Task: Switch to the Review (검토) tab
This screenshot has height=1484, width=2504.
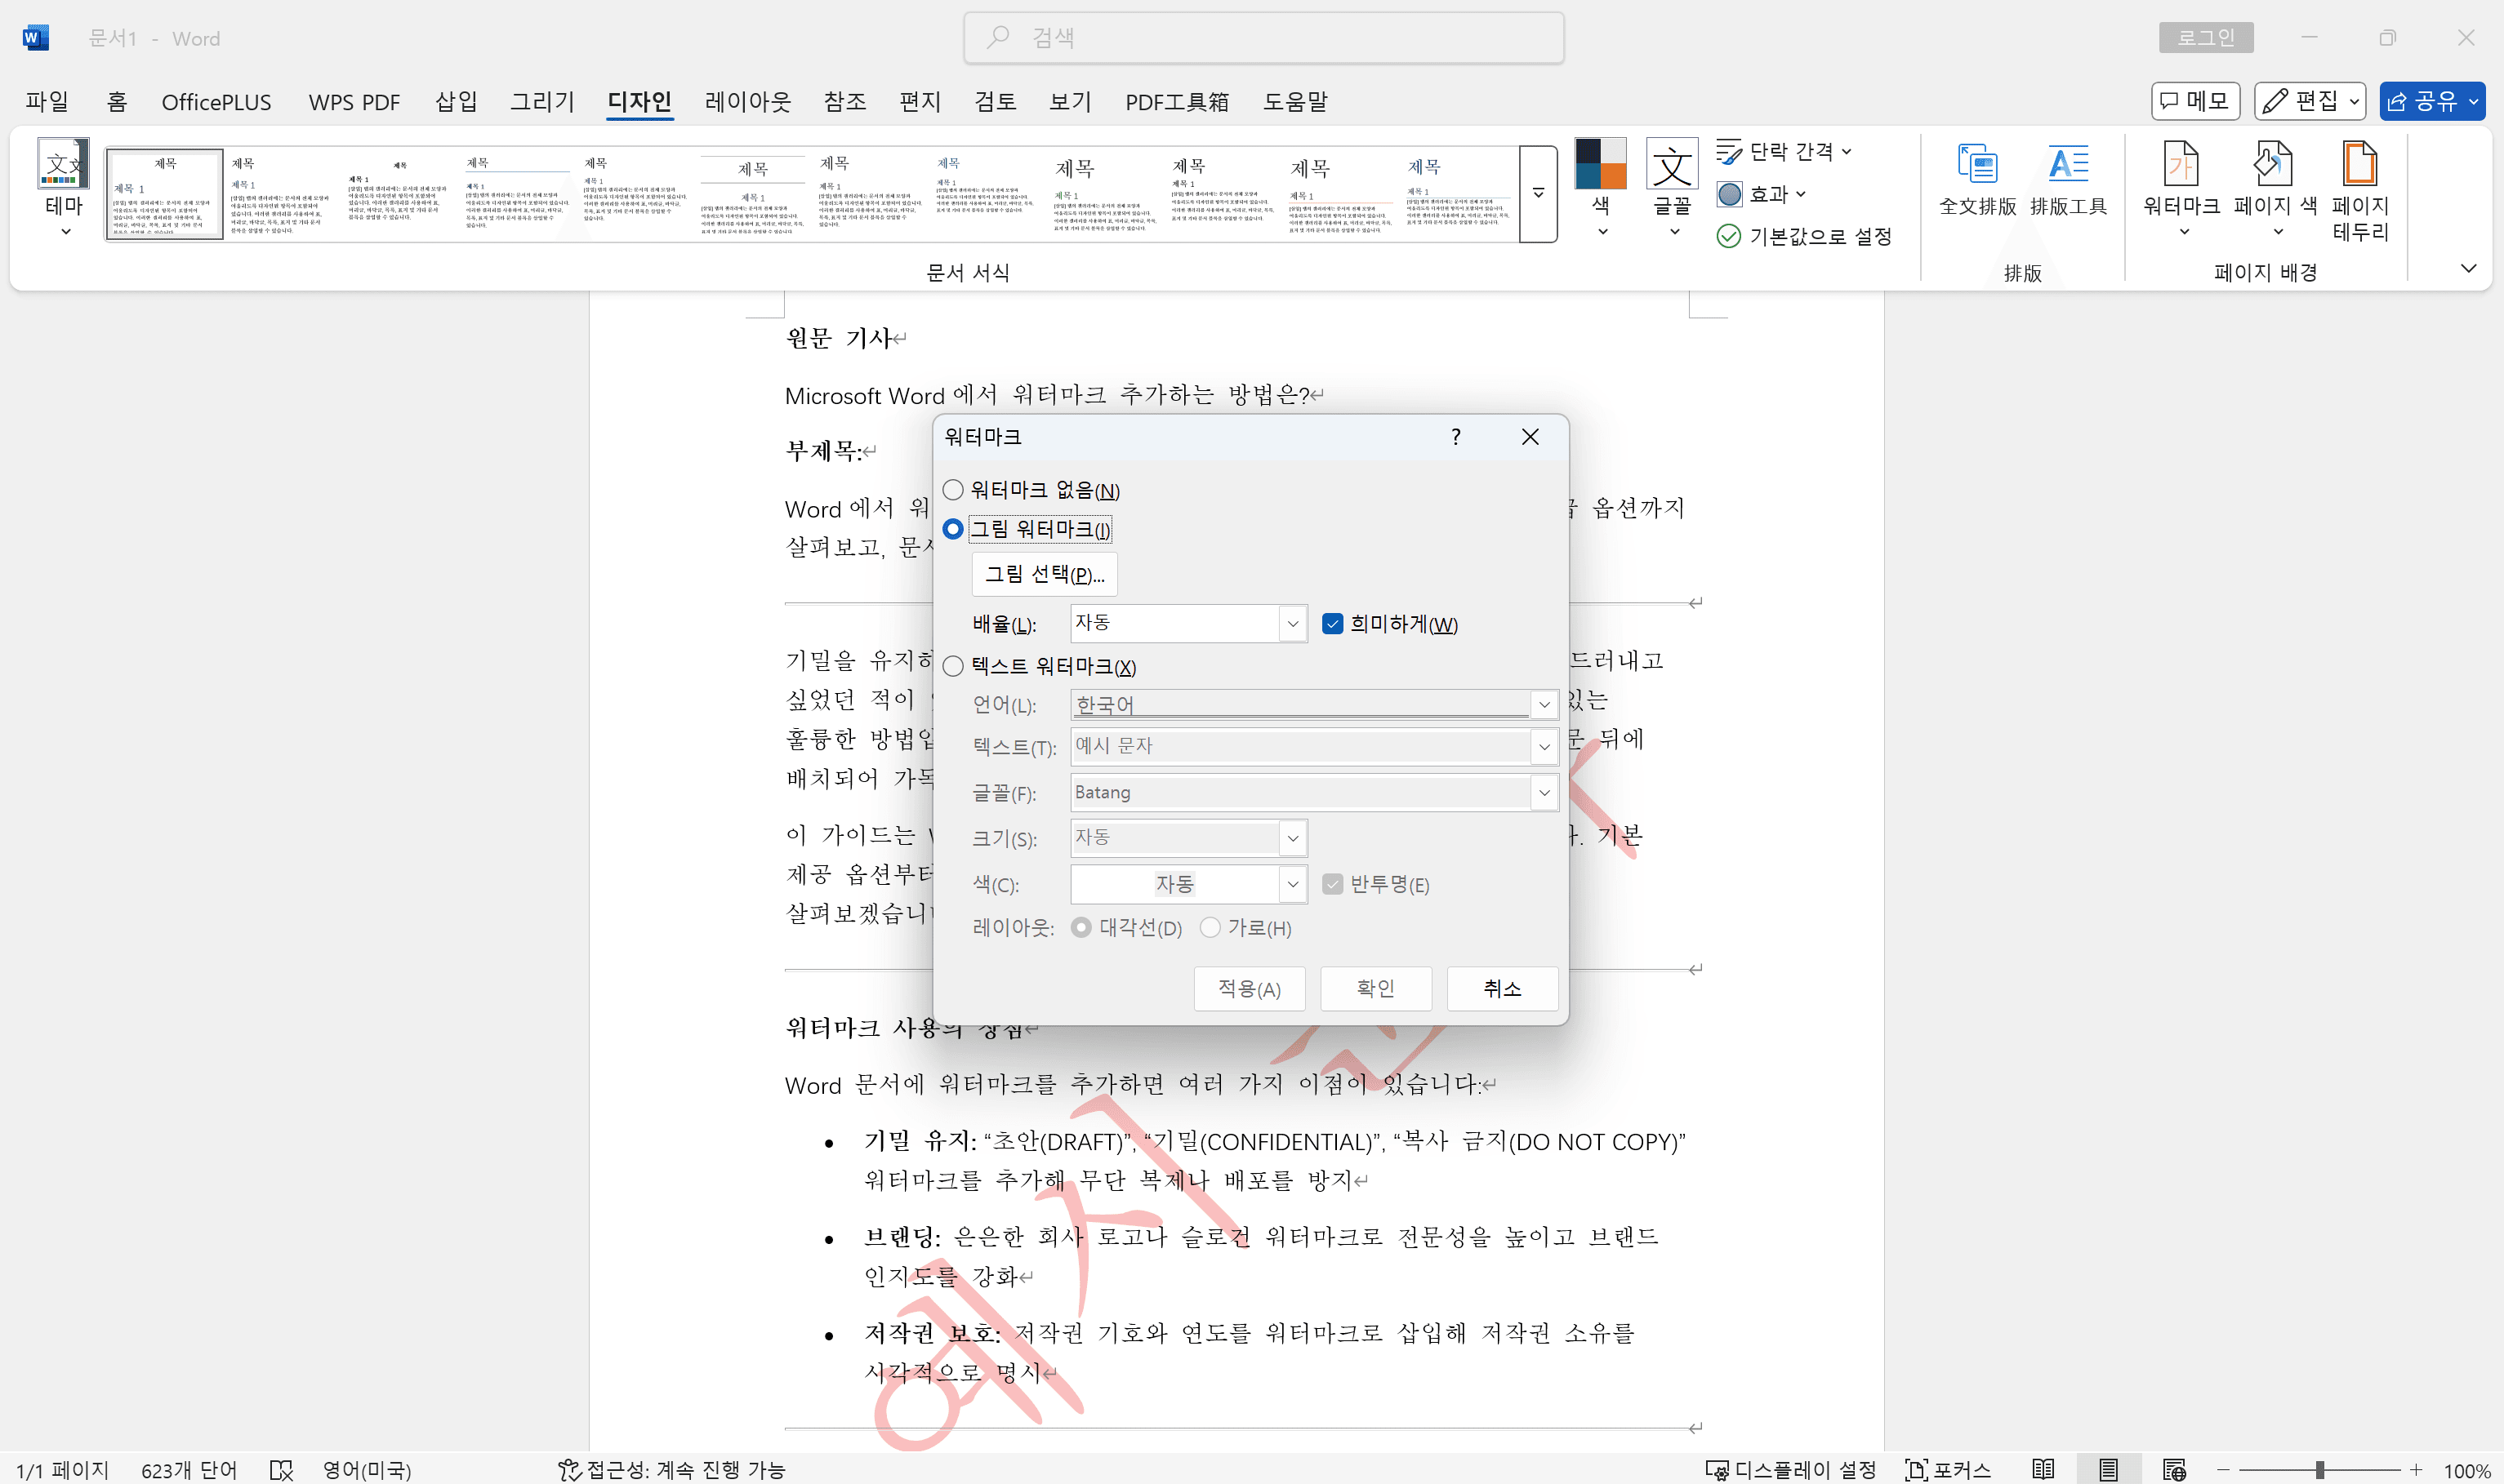Action: click(995, 102)
